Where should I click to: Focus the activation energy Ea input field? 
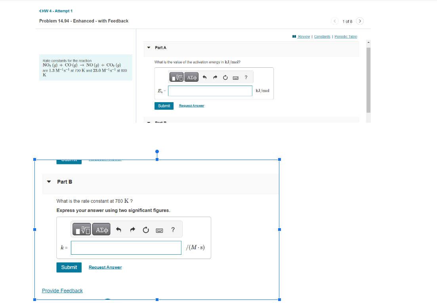tap(210, 91)
